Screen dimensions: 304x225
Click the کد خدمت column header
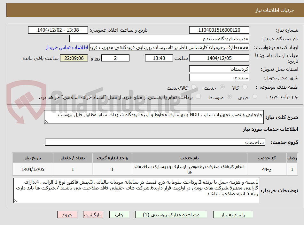click(267, 158)
